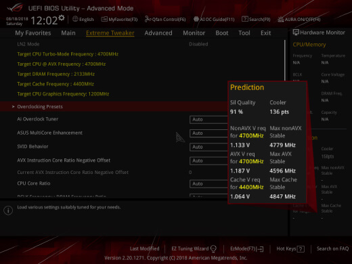Toggle AURA ON/OFF(F4) lighting

pyautogui.click(x=299, y=20)
